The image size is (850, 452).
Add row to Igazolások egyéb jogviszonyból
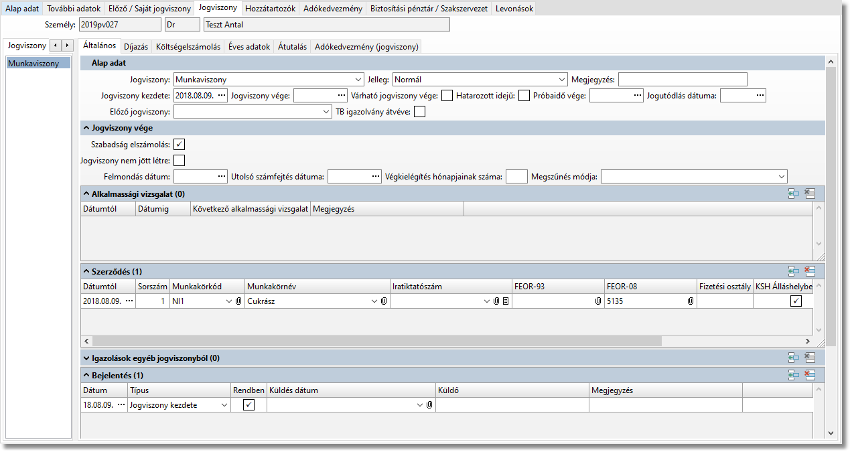(x=794, y=358)
